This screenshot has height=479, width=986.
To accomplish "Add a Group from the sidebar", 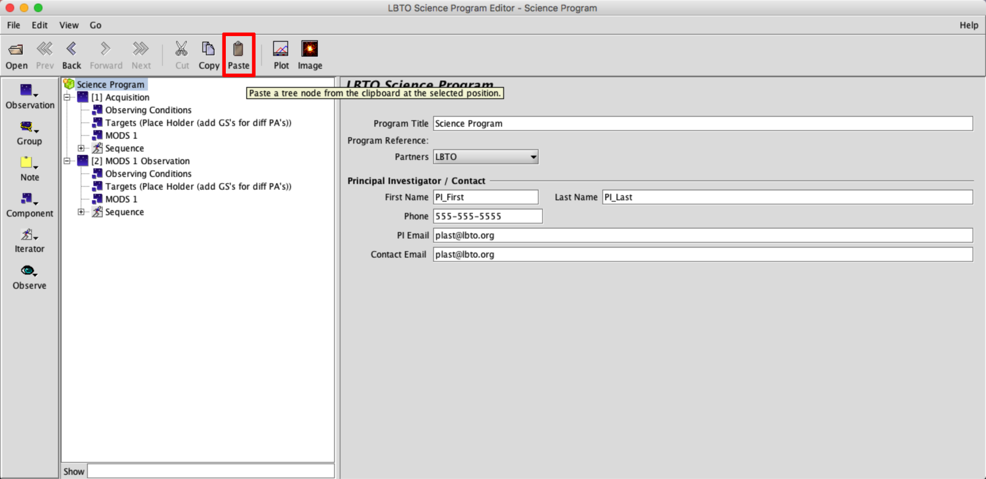I will pyautogui.click(x=29, y=133).
